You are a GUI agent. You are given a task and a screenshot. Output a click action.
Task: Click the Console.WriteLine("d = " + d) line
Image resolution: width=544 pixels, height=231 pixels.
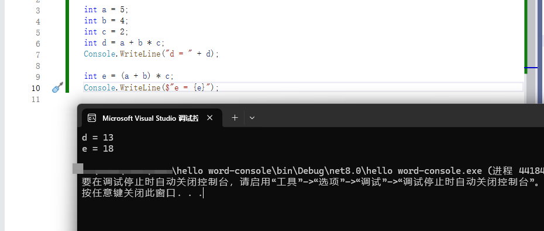tap(152, 54)
